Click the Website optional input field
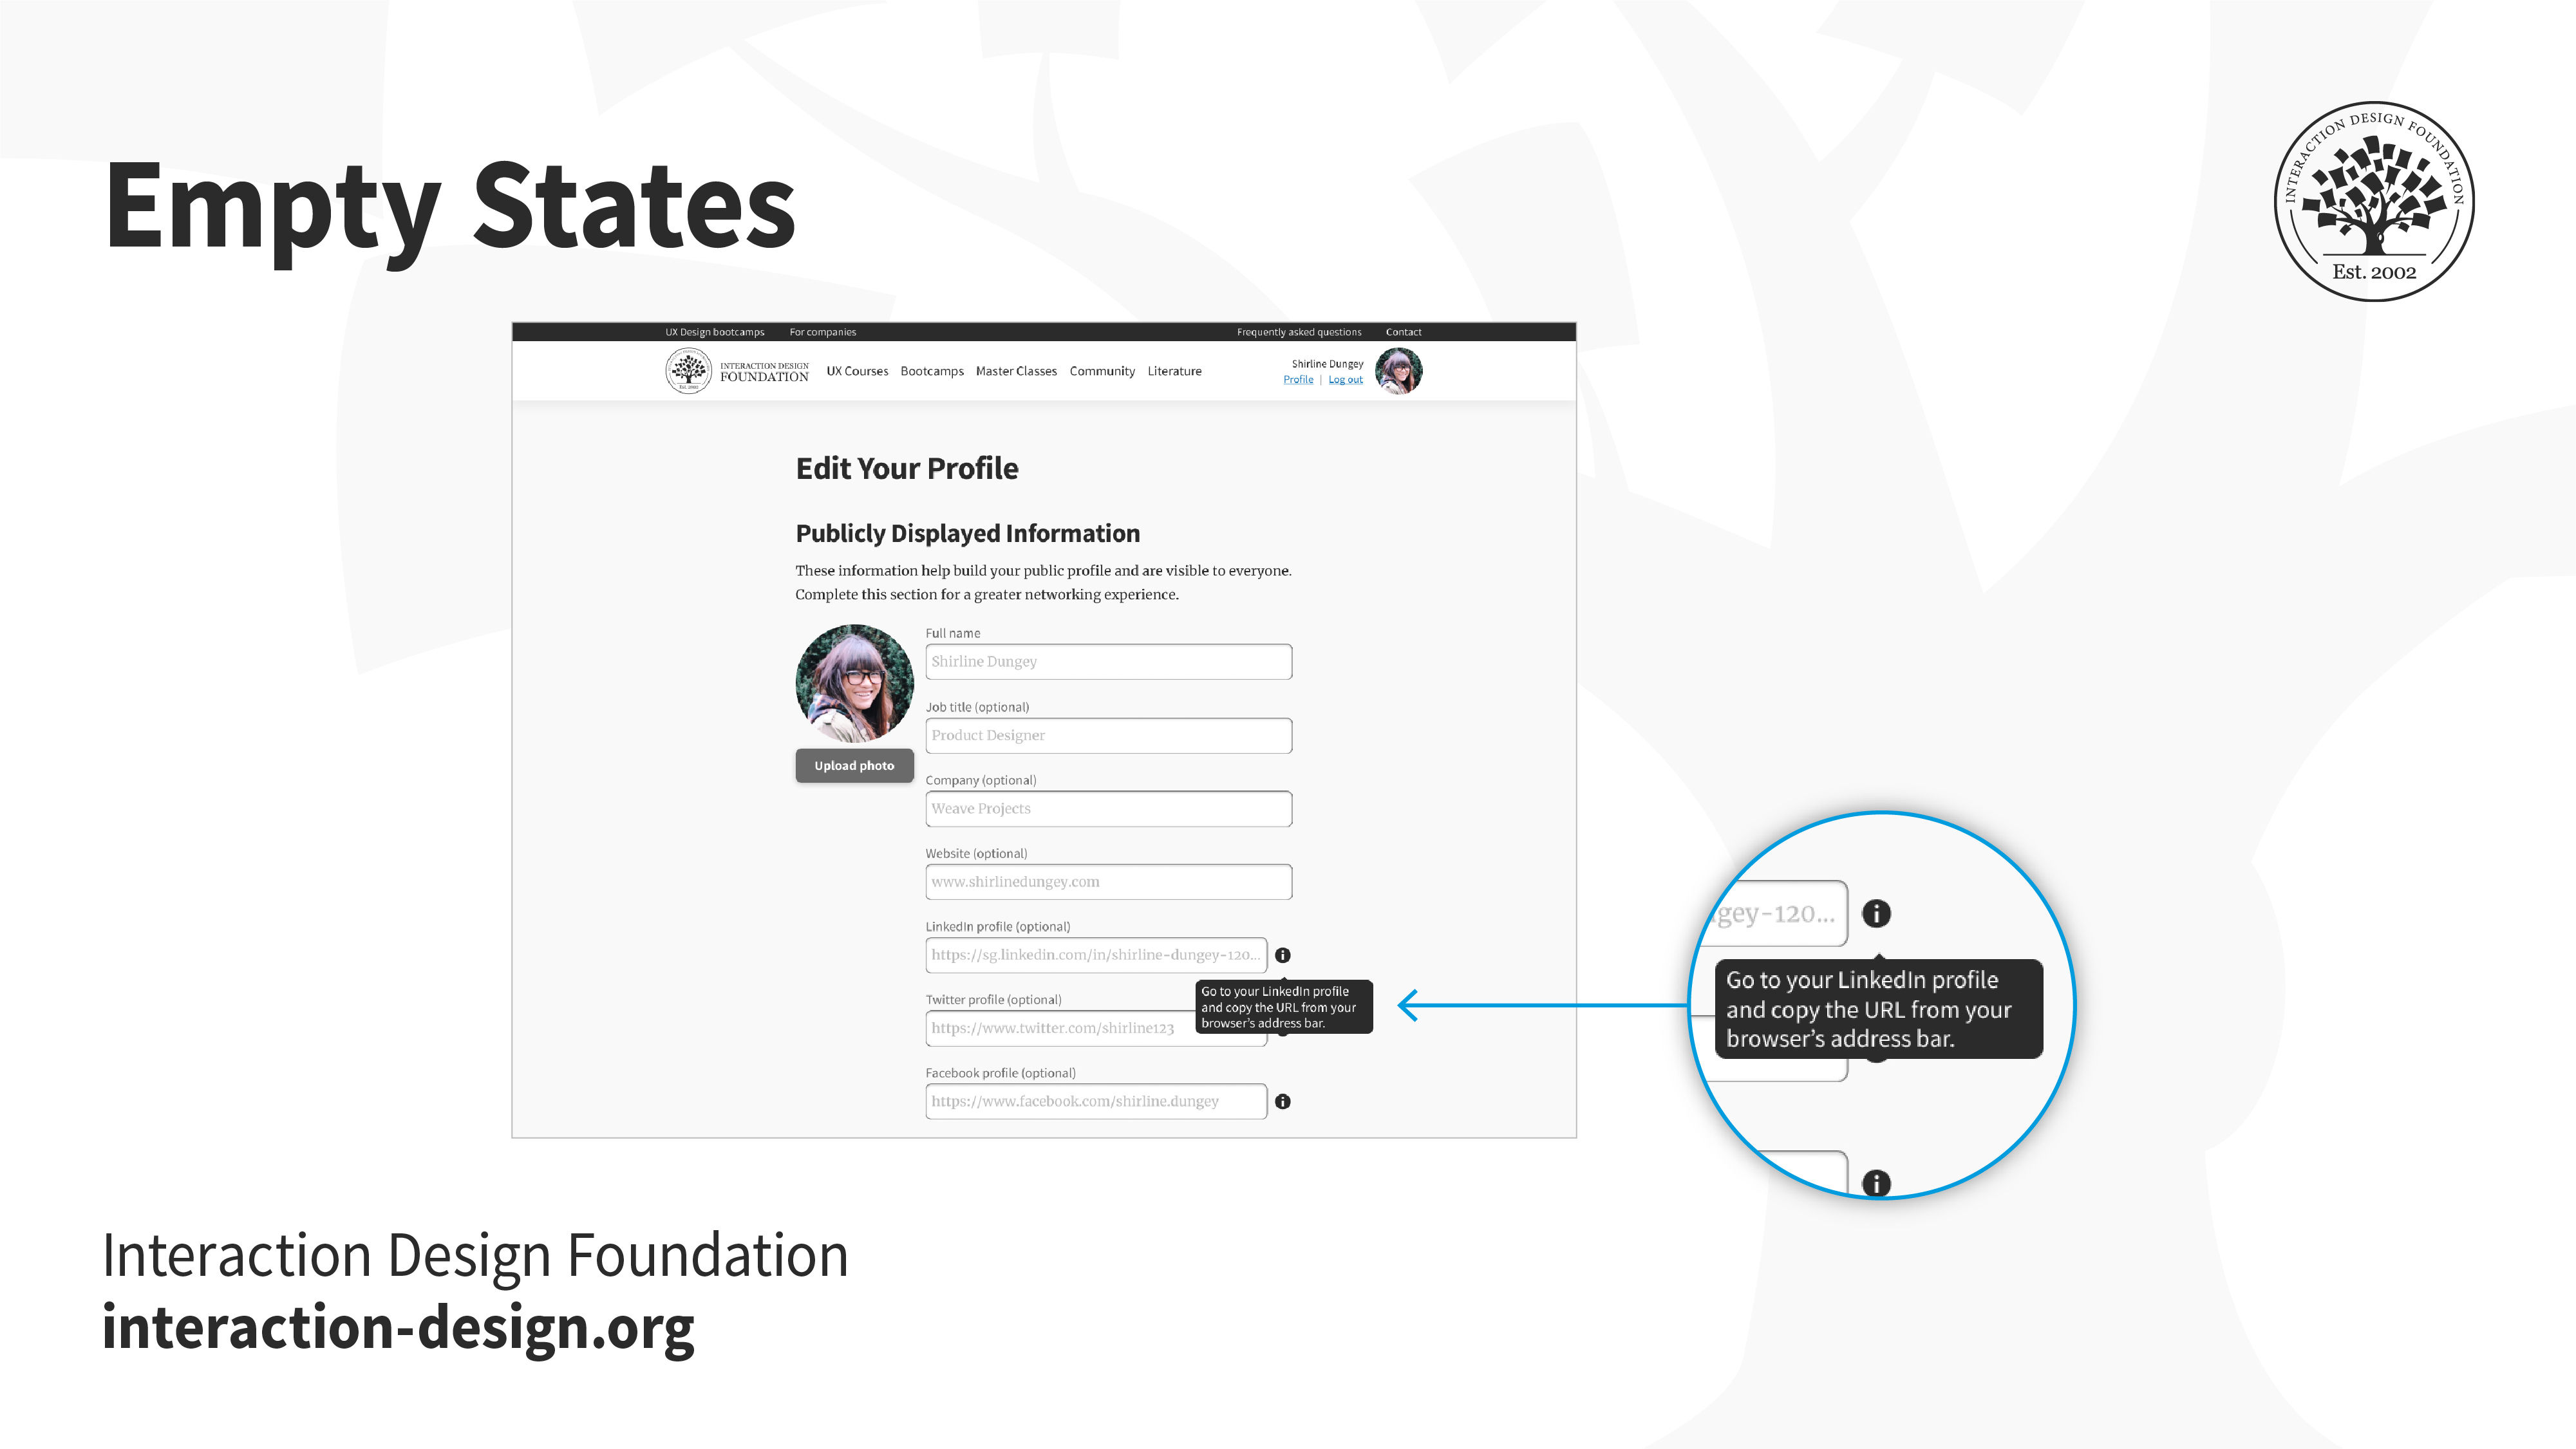2576x1449 pixels. (1104, 881)
